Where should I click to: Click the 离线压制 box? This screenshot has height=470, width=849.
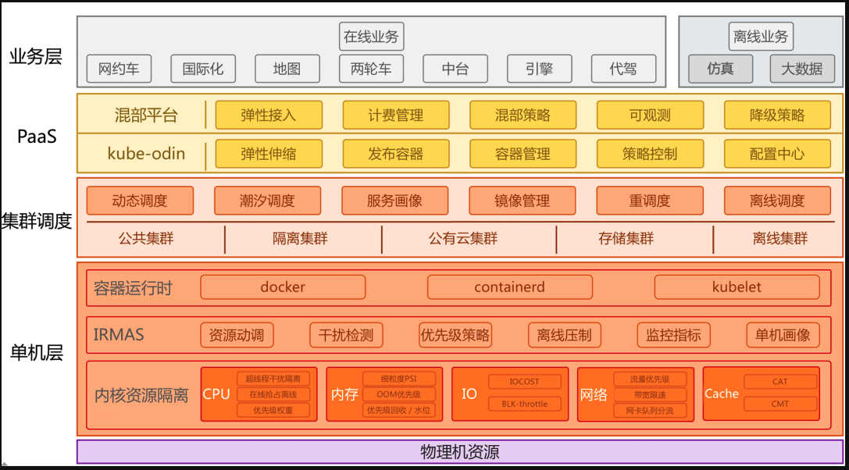[x=565, y=335]
